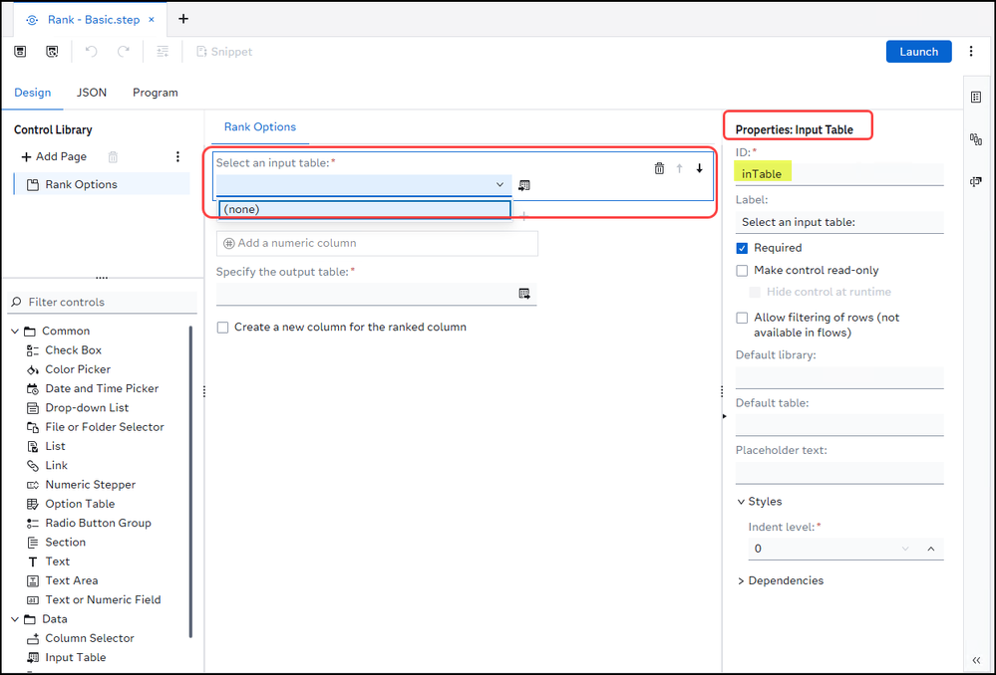The width and height of the screenshot is (996, 675).
Task: Enable Allow filtering of rows
Action: tap(742, 318)
